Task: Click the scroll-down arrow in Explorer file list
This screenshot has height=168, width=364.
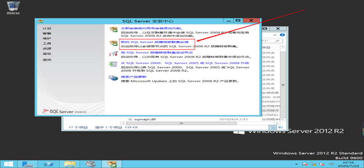Action: [283, 119]
